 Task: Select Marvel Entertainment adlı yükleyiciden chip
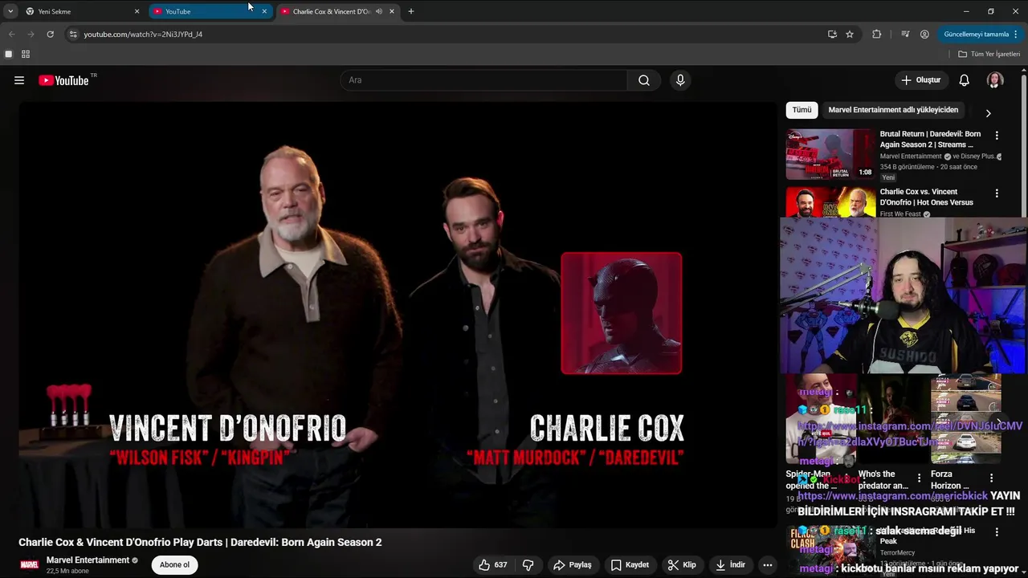pyautogui.click(x=893, y=110)
